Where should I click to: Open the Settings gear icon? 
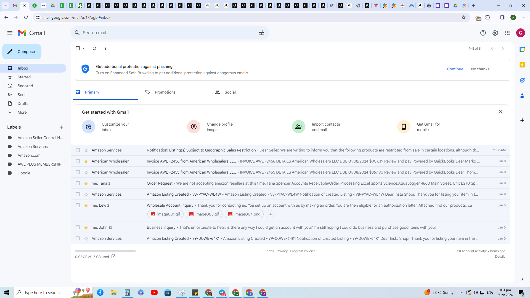click(x=495, y=33)
